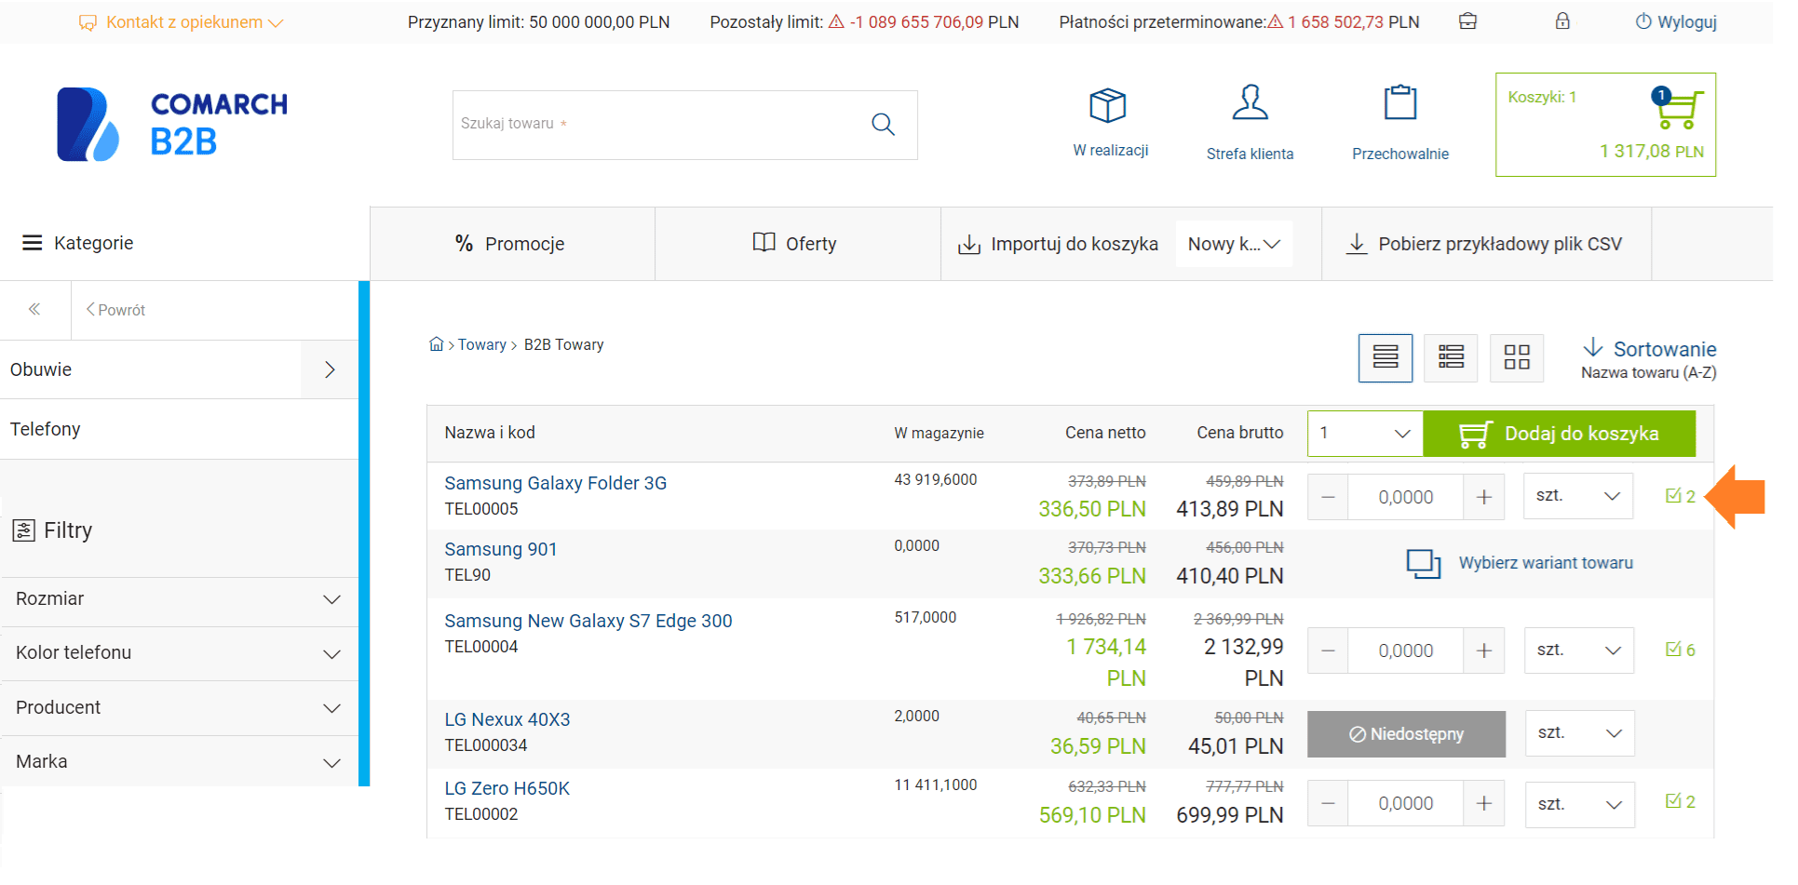
Task: Open the Samsung 901 product link
Action: click(501, 549)
